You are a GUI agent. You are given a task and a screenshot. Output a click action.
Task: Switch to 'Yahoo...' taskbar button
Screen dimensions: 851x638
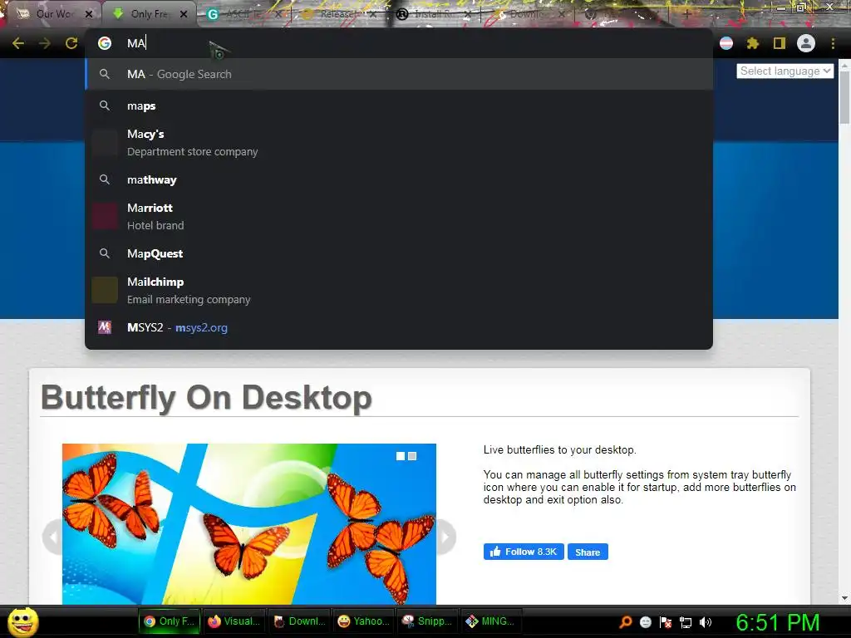[x=364, y=621]
